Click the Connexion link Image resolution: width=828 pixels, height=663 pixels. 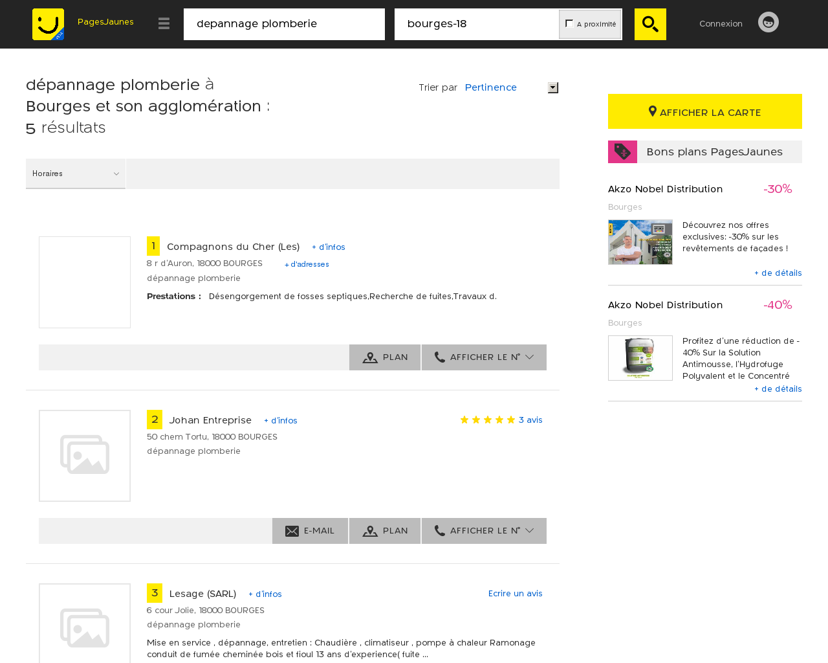pos(721,24)
